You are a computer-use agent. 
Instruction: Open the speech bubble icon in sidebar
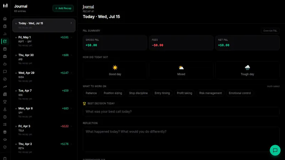pos(5,72)
